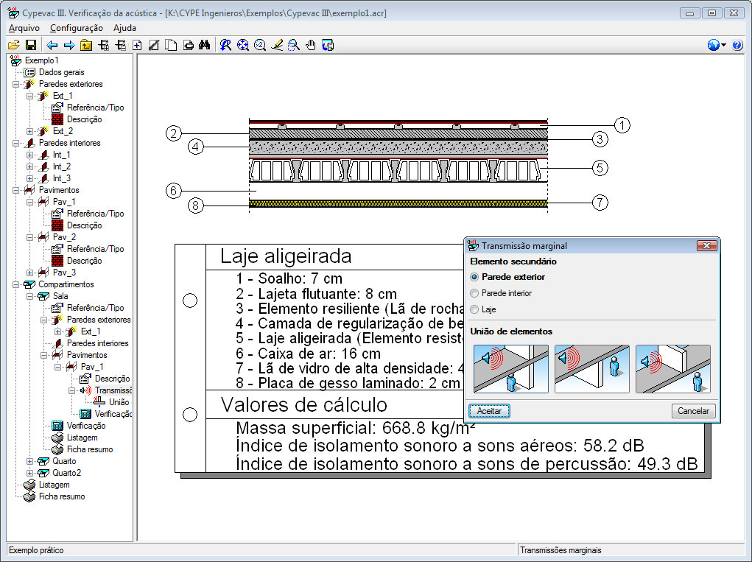Screen dimensions: 752x562
Task: Choose the middle união de elementos thumbnail
Action: [592, 369]
